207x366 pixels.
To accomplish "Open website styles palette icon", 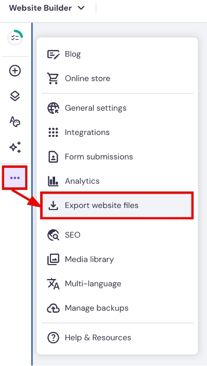I will click(x=15, y=121).
